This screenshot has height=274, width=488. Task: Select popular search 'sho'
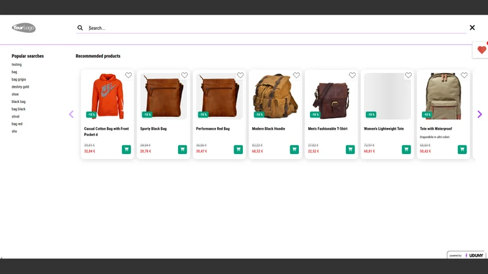pyautogui.click(x=14, y=132)
